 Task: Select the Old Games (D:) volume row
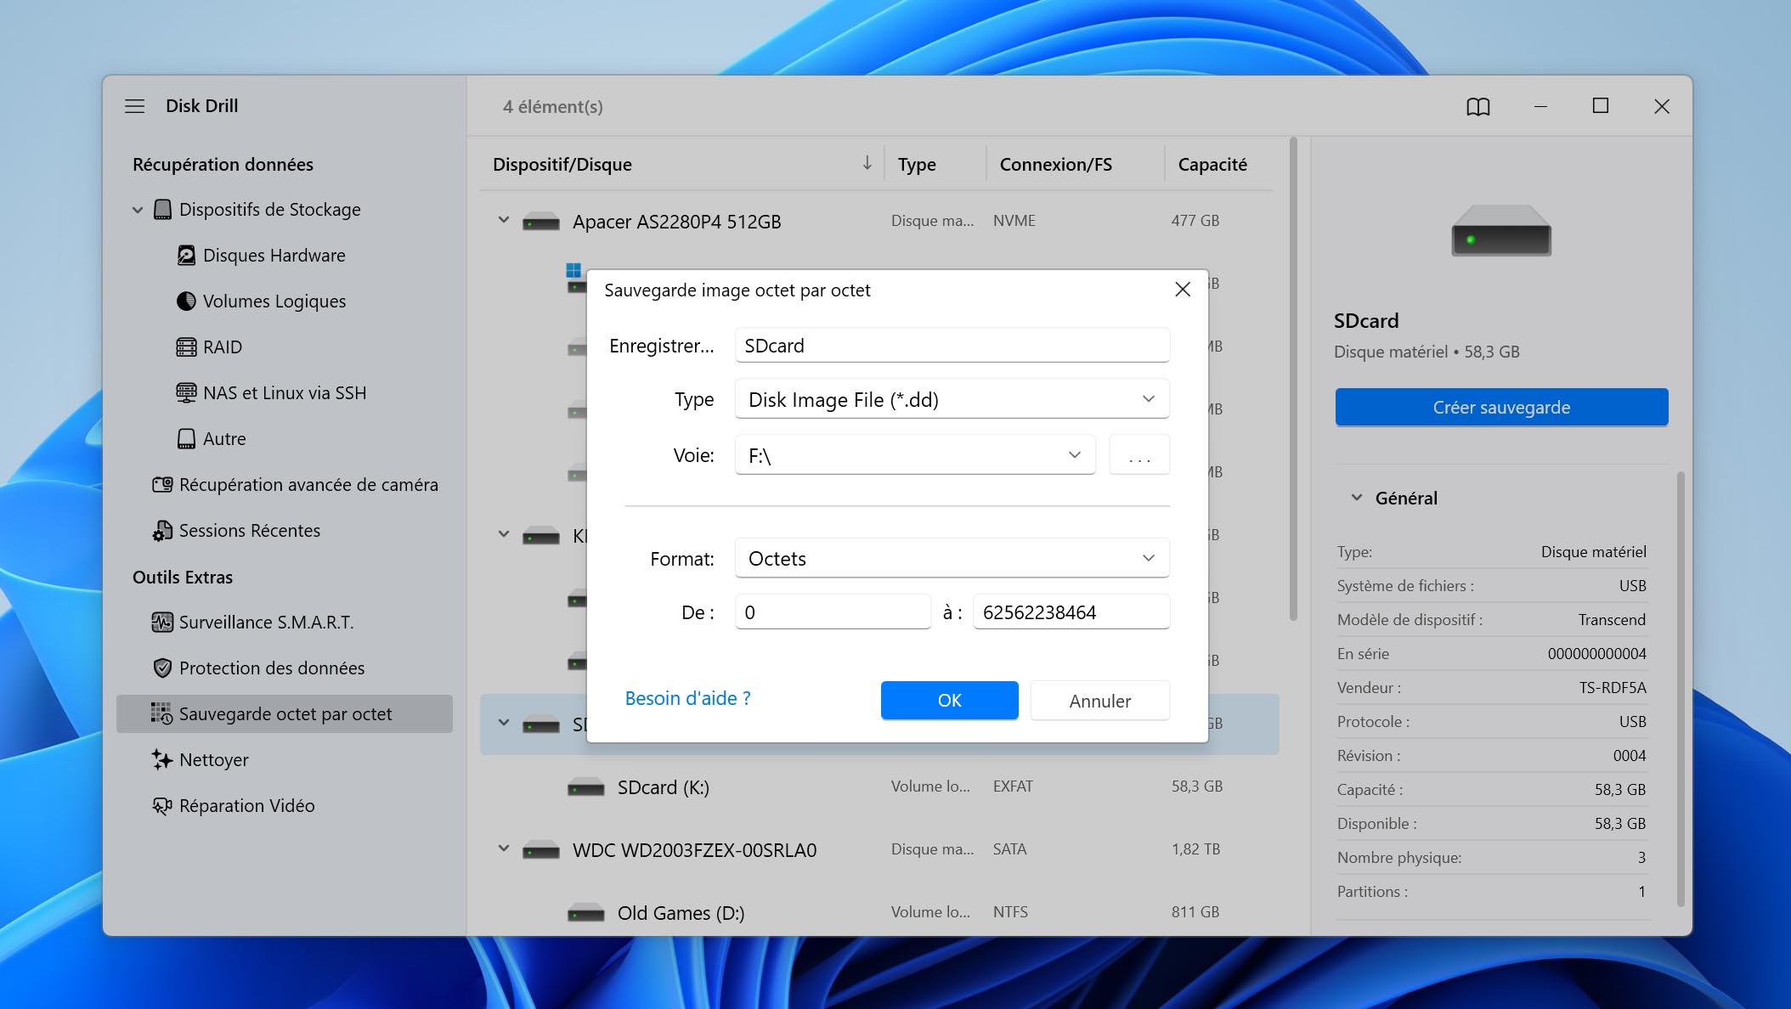point(879,912)
